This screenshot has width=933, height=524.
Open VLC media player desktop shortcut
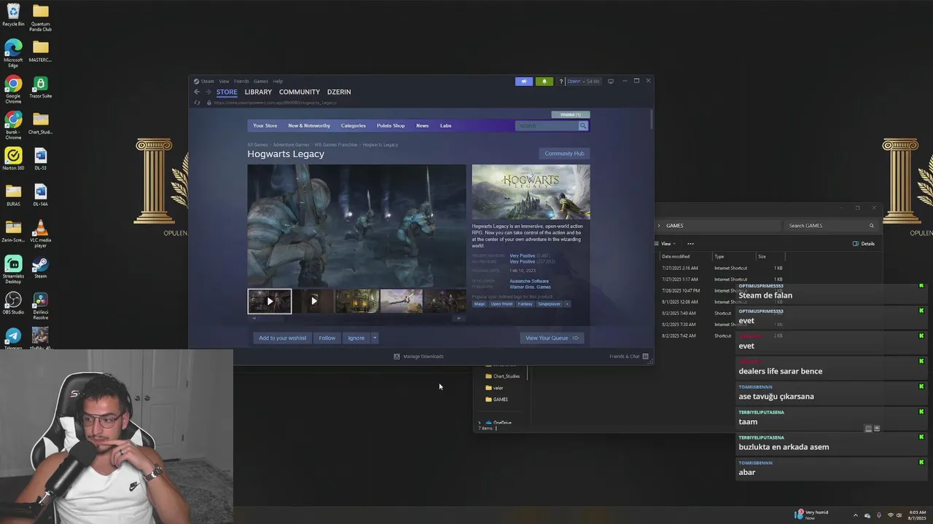coord(40,234)
